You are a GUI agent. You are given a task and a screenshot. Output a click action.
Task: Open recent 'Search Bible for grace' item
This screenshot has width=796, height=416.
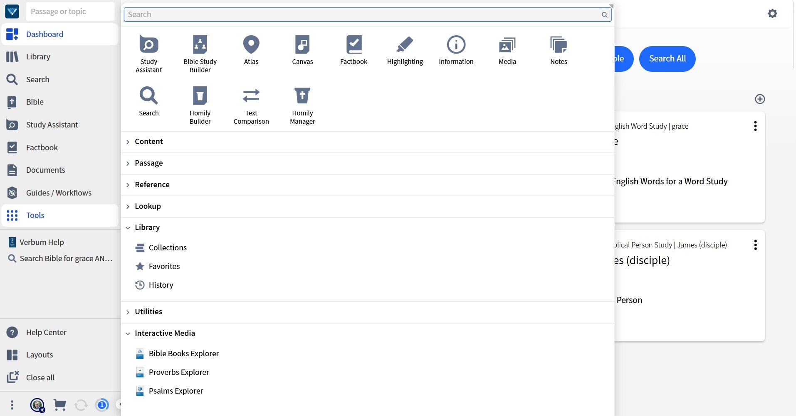[60, 258]
